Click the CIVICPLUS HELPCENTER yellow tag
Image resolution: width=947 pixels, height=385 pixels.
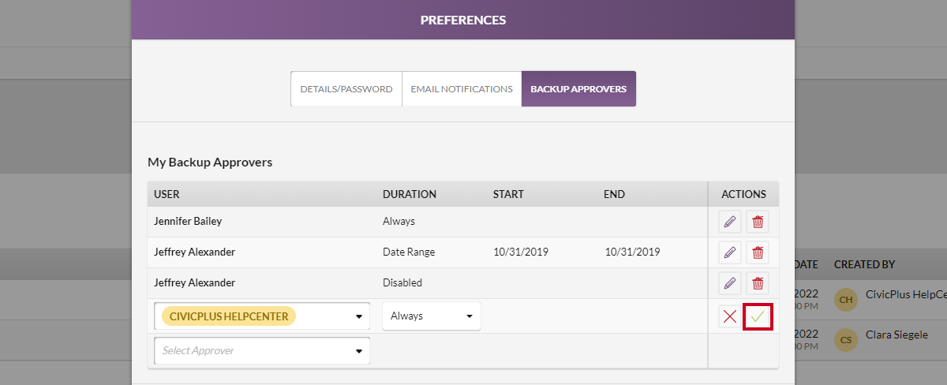tap(229, 316)
